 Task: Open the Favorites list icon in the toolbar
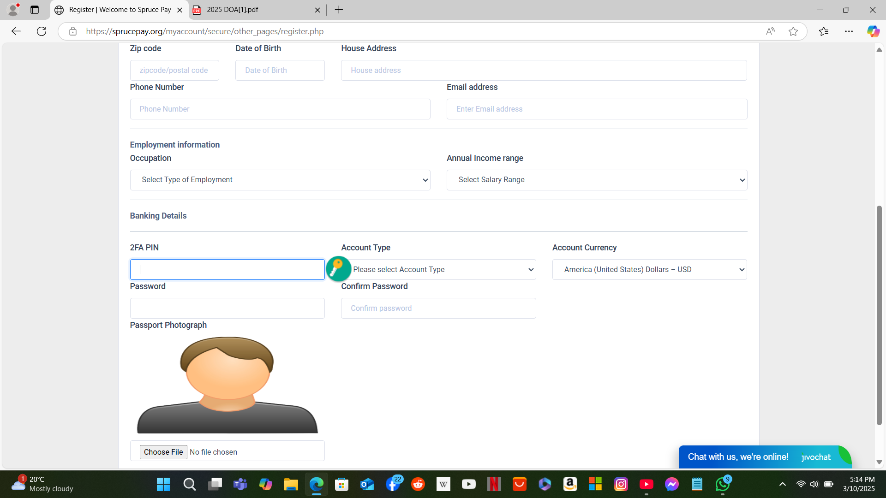[824, 31]
